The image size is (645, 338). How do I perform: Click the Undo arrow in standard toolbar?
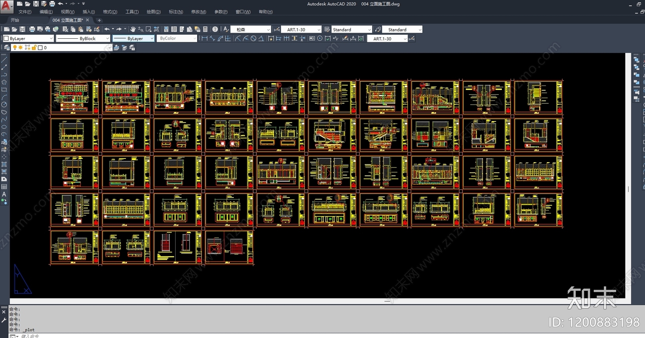[x=107, y=29]
